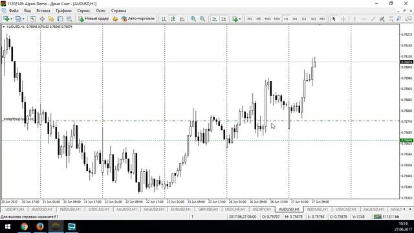Open Google Chrome from the taskbar

coord(25,227)
